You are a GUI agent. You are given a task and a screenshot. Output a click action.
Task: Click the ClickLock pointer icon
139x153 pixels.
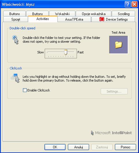click(x=15, y=78)
